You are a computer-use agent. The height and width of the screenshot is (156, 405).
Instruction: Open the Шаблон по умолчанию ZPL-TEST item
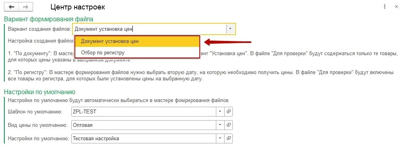(x=229, y=111)
